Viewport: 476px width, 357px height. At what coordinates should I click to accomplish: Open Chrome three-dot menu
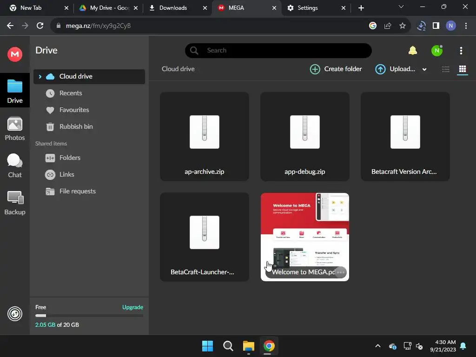[x=466, y=26]
